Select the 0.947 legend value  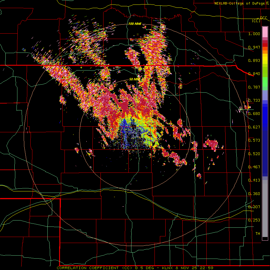coord(254,47)
